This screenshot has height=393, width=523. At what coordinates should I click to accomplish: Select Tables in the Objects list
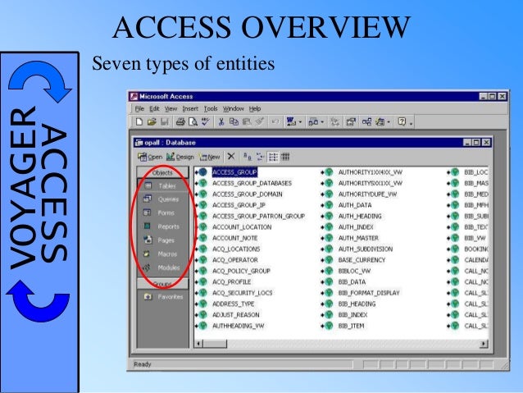(x=162, y=186)
